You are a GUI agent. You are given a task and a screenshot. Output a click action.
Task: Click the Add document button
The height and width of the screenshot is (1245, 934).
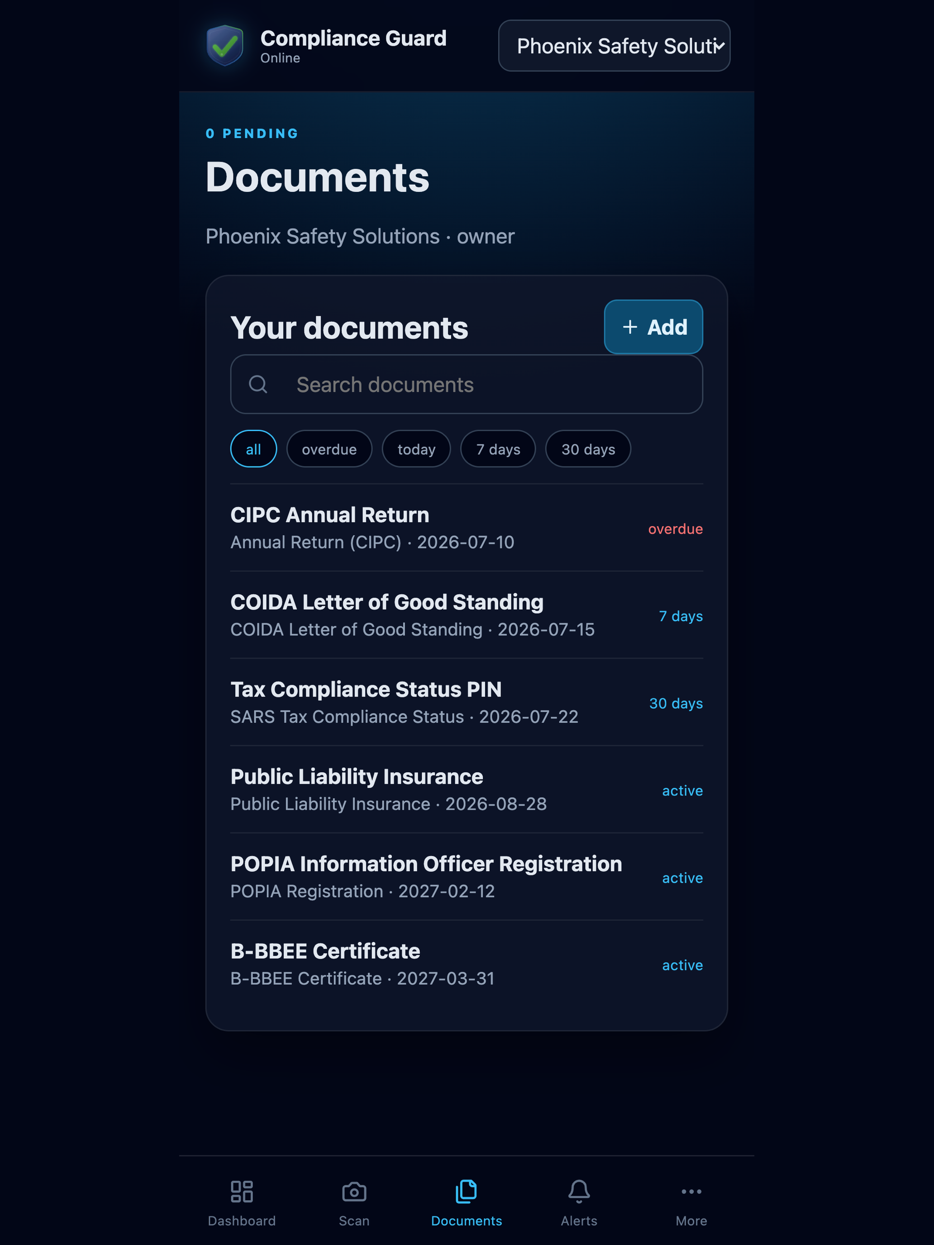pos(653,327)
